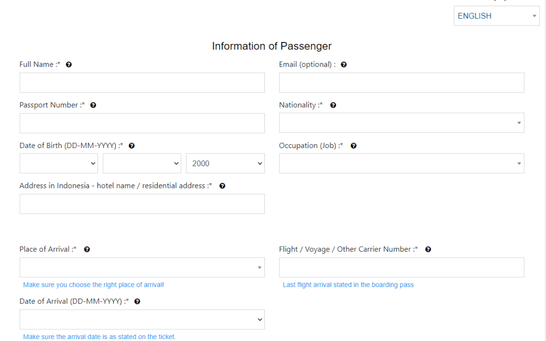Click the help icon beside Email (optional)
Image resolution: width=546 pixels, height=341 pixels.
(x=344, y=64)
